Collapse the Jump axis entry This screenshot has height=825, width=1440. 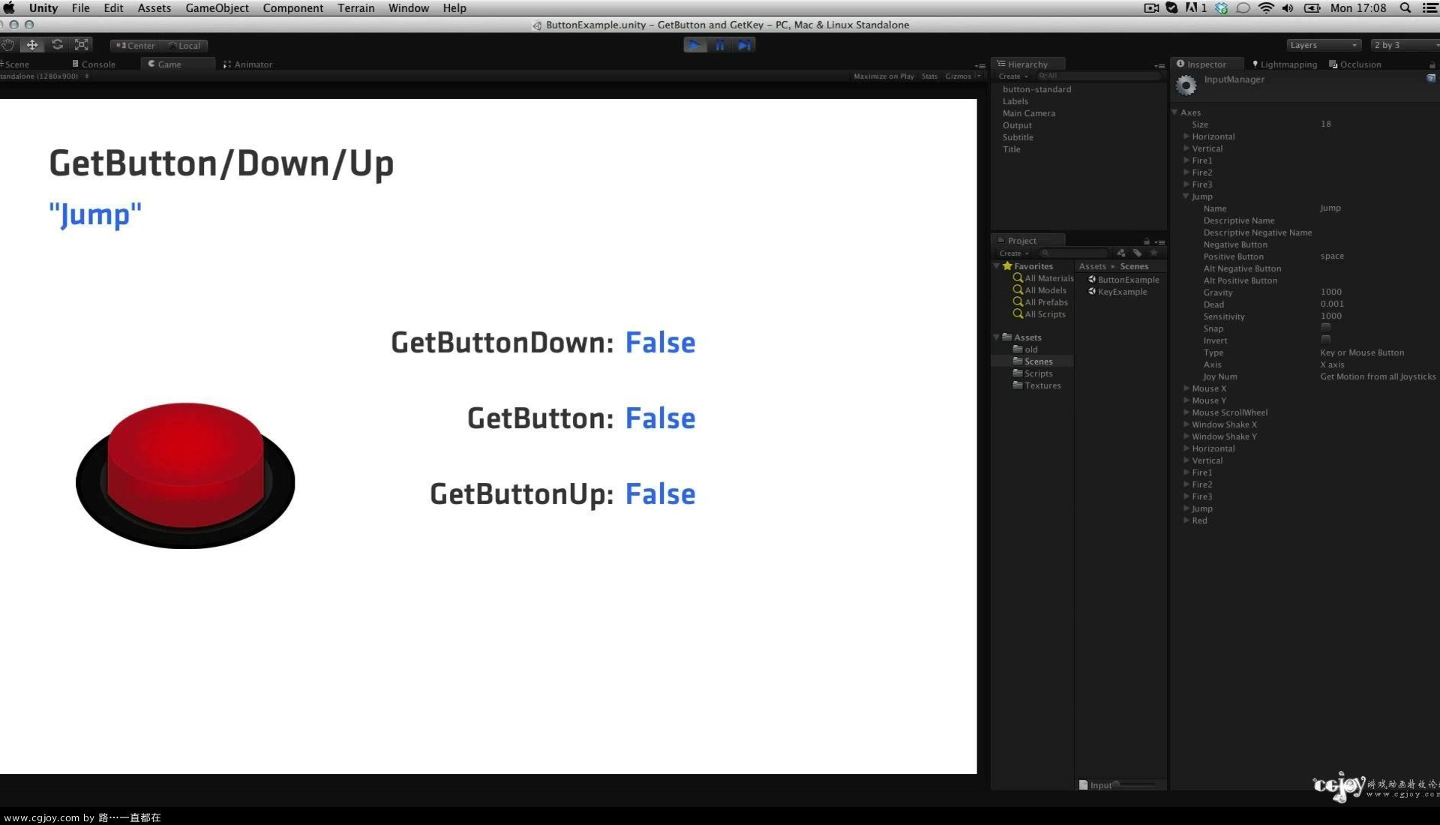1186,196
